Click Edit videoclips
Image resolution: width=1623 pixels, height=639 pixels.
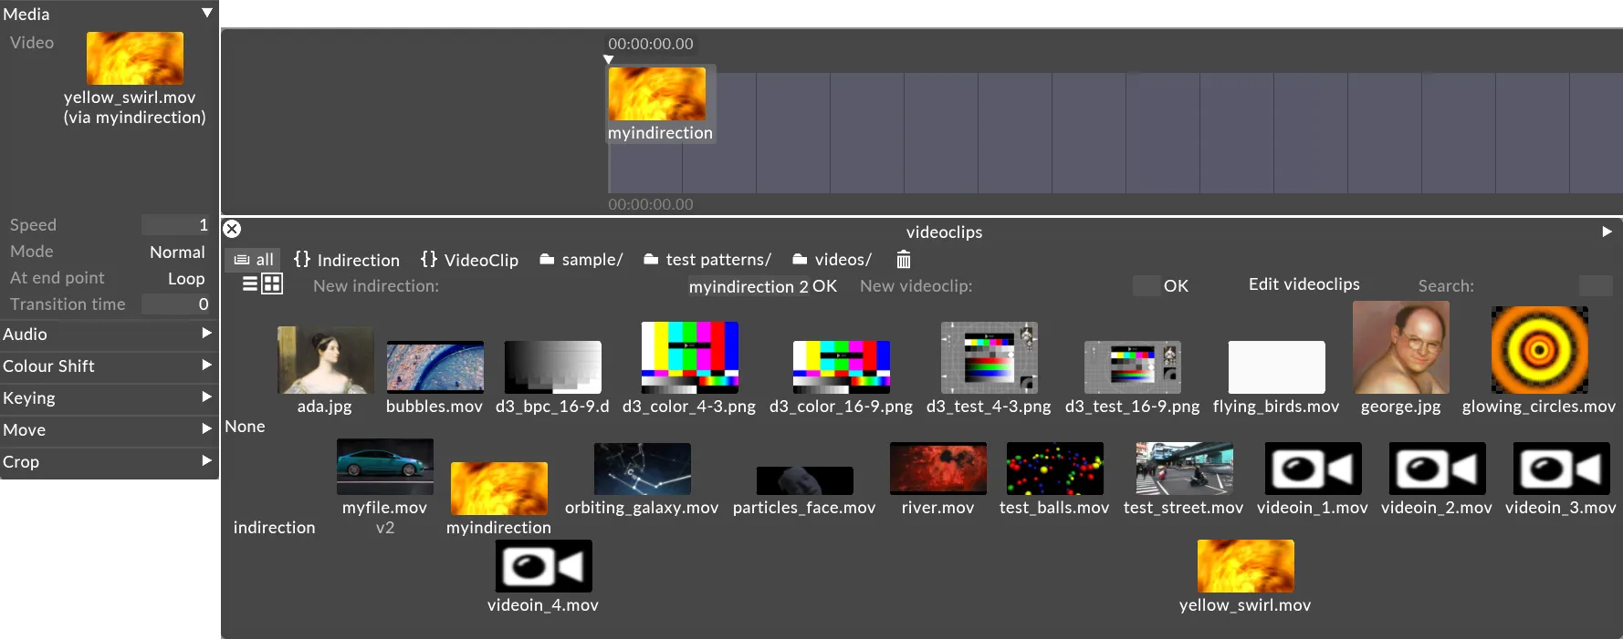pos(1304,284)
